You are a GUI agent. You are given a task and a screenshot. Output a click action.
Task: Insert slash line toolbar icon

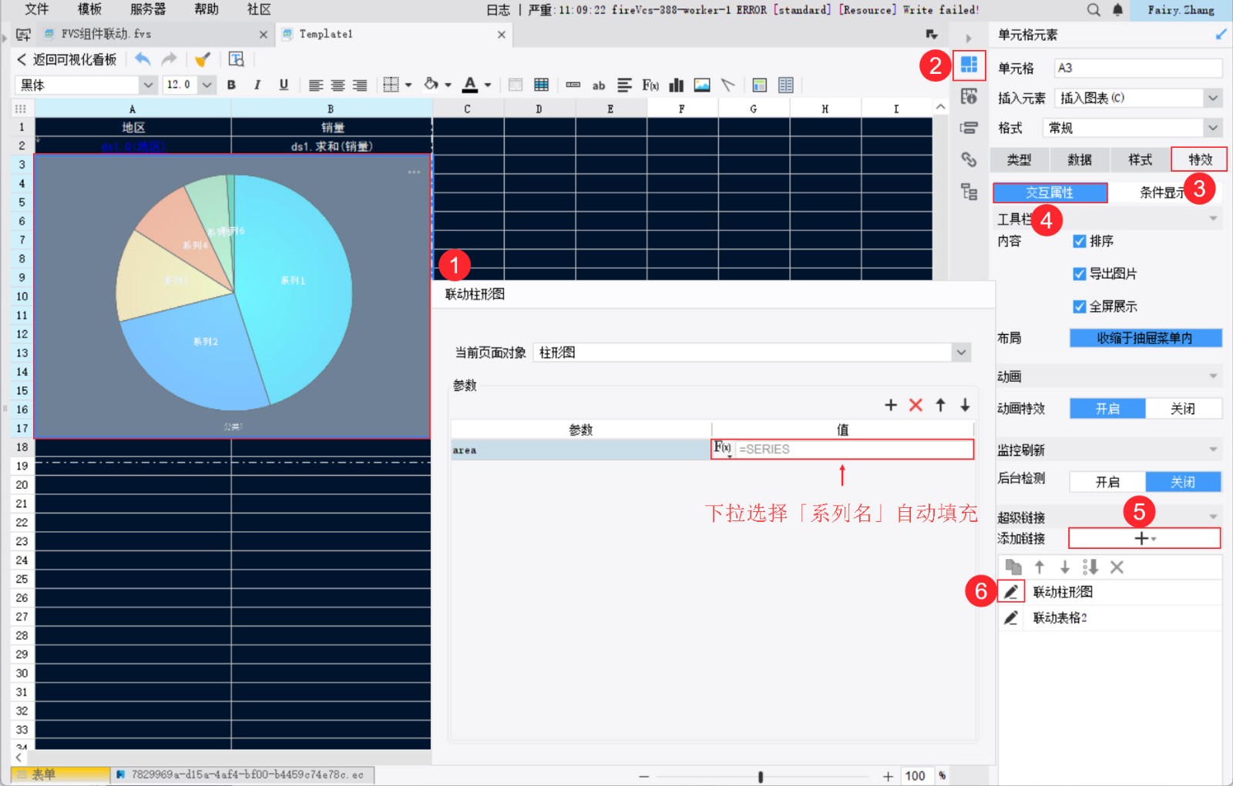(x=727, y=85)
